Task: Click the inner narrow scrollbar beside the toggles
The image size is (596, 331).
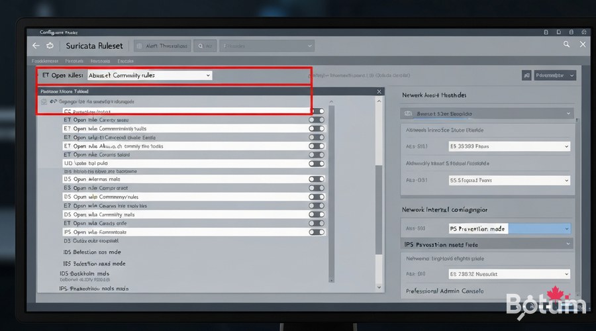Action: (x=332, y=194)
